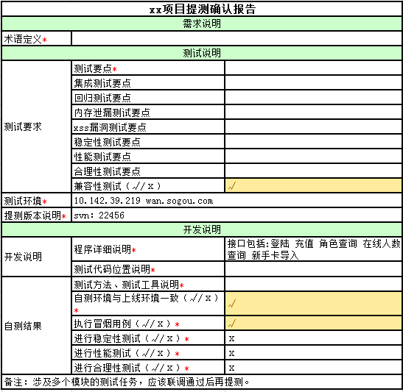Click the empty cell beside 回归测试要点
The width and height of the screenshot is (403, 392).
pyautogui.click(x=313, y=97)
